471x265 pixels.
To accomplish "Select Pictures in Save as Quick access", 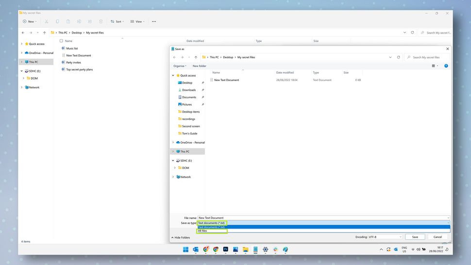I will 187,104.
